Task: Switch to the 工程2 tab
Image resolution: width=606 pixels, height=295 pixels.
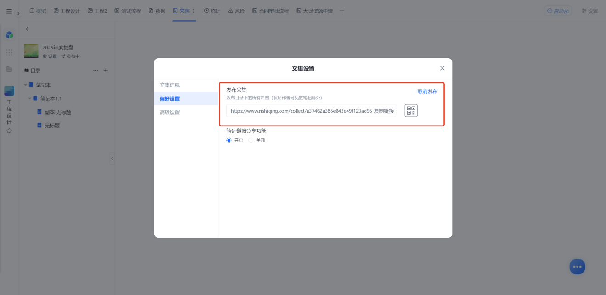Action: coord(97,11)
